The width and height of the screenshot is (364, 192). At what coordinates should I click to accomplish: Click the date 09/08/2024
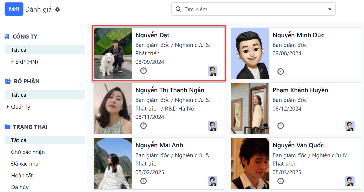click(x=287, y=53)
